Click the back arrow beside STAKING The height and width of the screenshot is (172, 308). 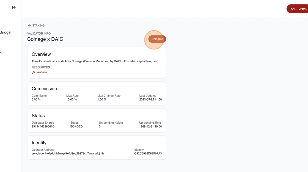click(x=29, y=26)
